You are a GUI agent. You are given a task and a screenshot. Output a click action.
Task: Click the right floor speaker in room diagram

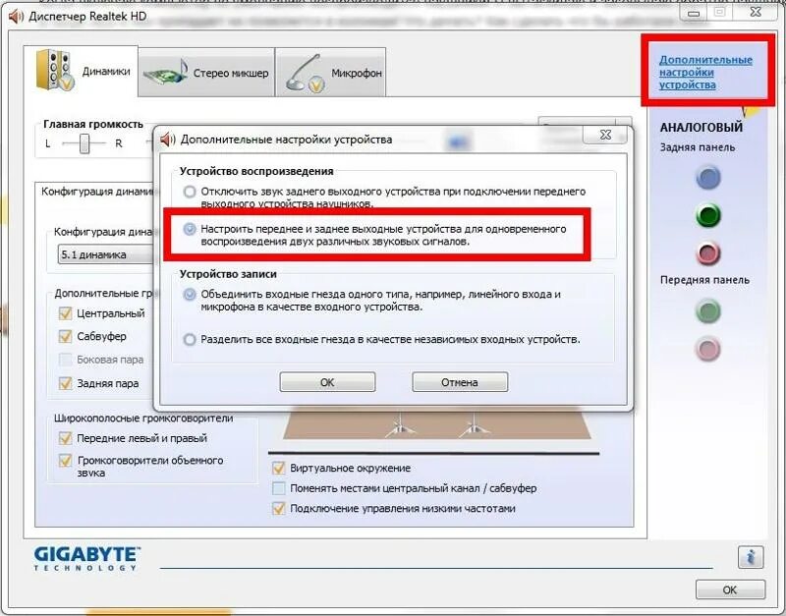[x=474, y=426]
